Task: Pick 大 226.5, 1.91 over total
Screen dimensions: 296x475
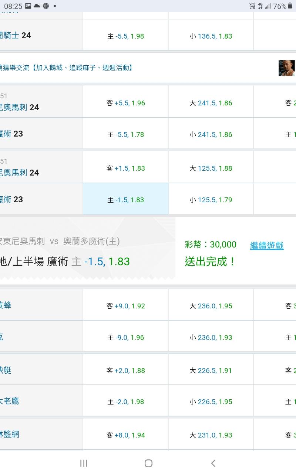Action: click(211, 370)
